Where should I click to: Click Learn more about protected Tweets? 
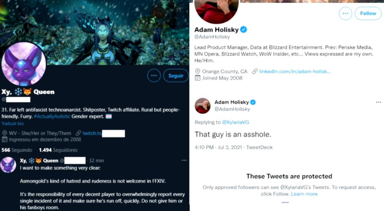304,194
